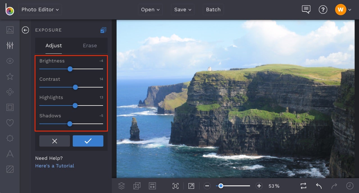The height and width of the screenshot is (193, 359).
Task: Toggle apply-to-all-layers in Exposure header
Action: (x=103, y=30)
